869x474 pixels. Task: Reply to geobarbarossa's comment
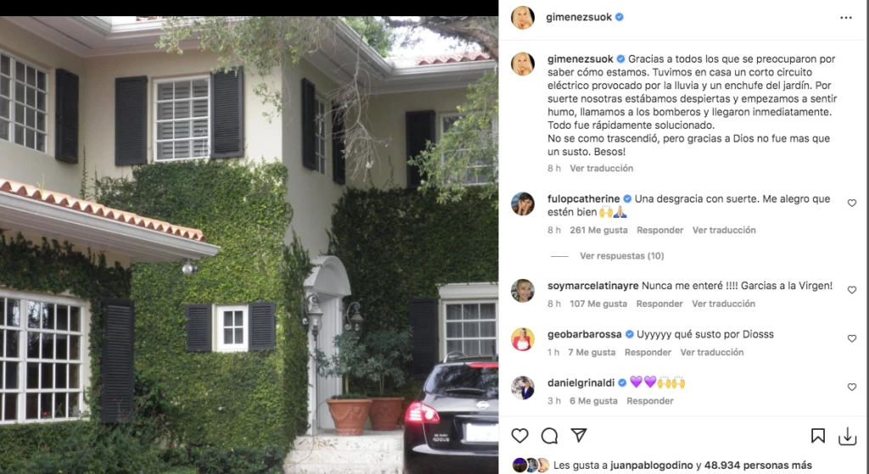(x=648, y=352)
